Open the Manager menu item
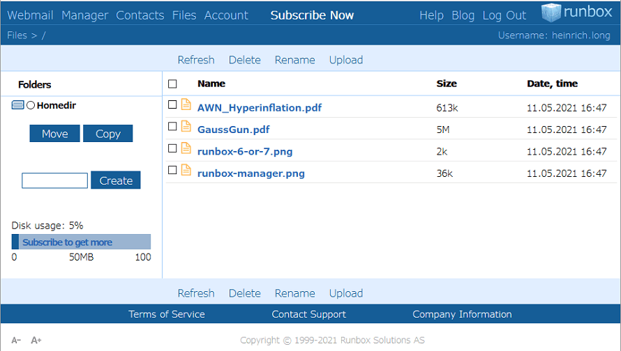The width and height of the screenshot is (621, 351). coord(84,15)
